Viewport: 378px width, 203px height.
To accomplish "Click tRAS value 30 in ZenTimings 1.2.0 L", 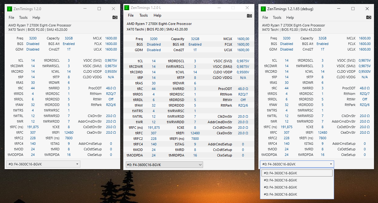I will tap(154, 83).
